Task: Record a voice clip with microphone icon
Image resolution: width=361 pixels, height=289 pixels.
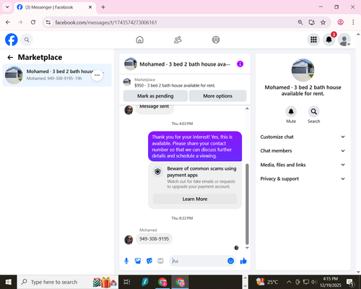Action: 126,261
